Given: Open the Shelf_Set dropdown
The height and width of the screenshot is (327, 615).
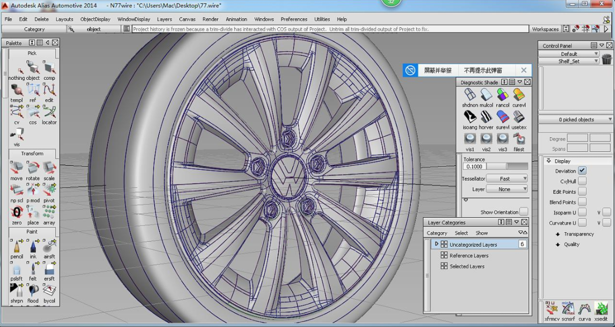Looking at the screenshot, I should tap(569, 61).
